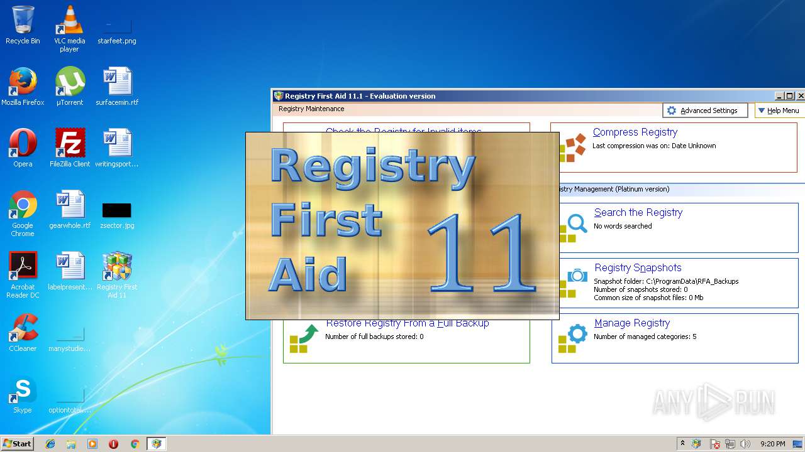Screen dimensions: 805x452
Task: Click the Registry First Aid tray icon
Action: tap(697, 444)
